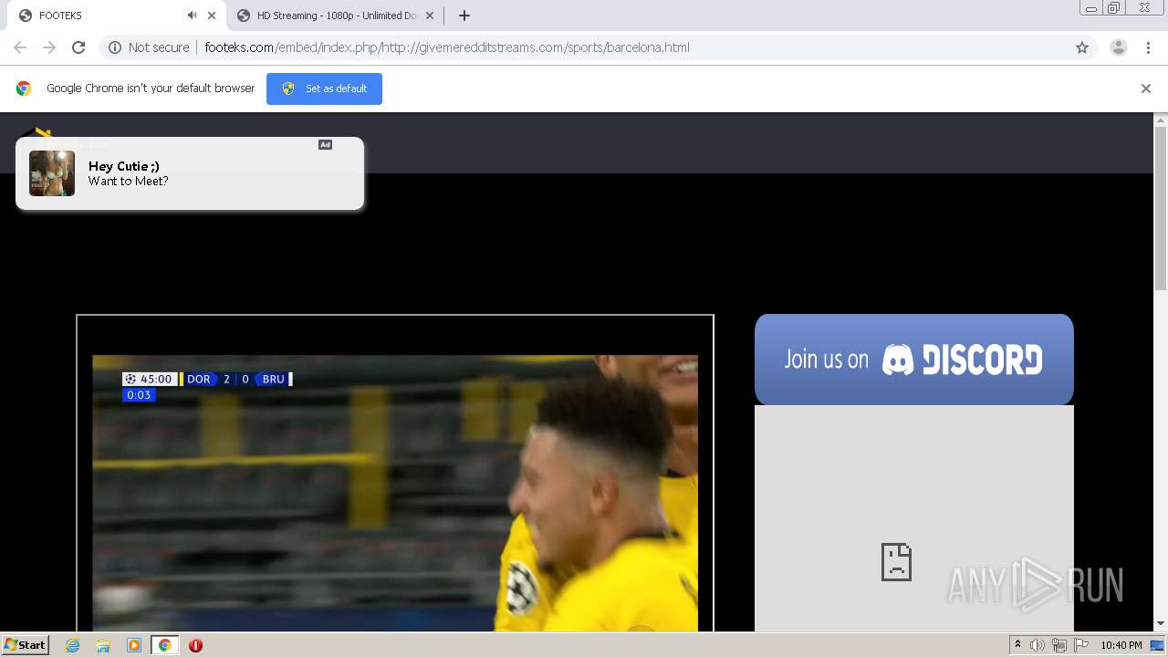Click the soccer video stream

click(x=395, y=493)
